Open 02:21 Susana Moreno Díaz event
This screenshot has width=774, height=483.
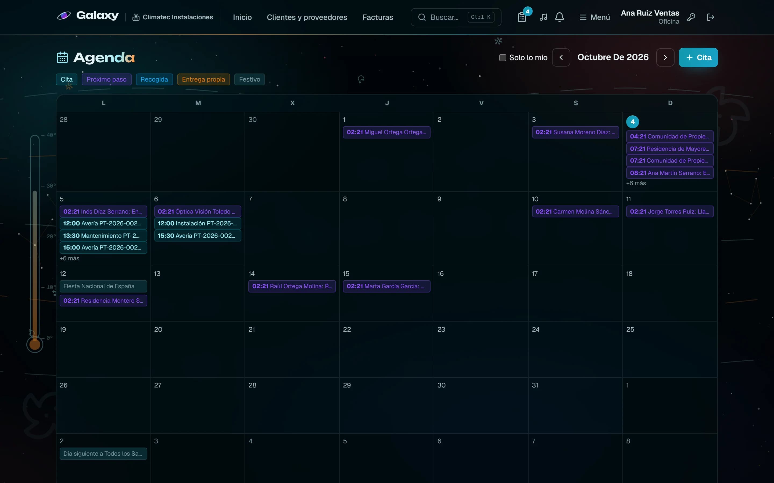pos(575,132)
